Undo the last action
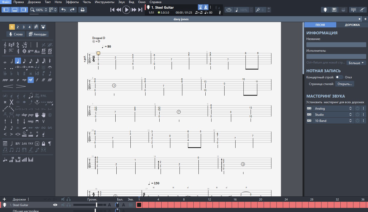This screenshot has width=368, height=212. (63, 10)
